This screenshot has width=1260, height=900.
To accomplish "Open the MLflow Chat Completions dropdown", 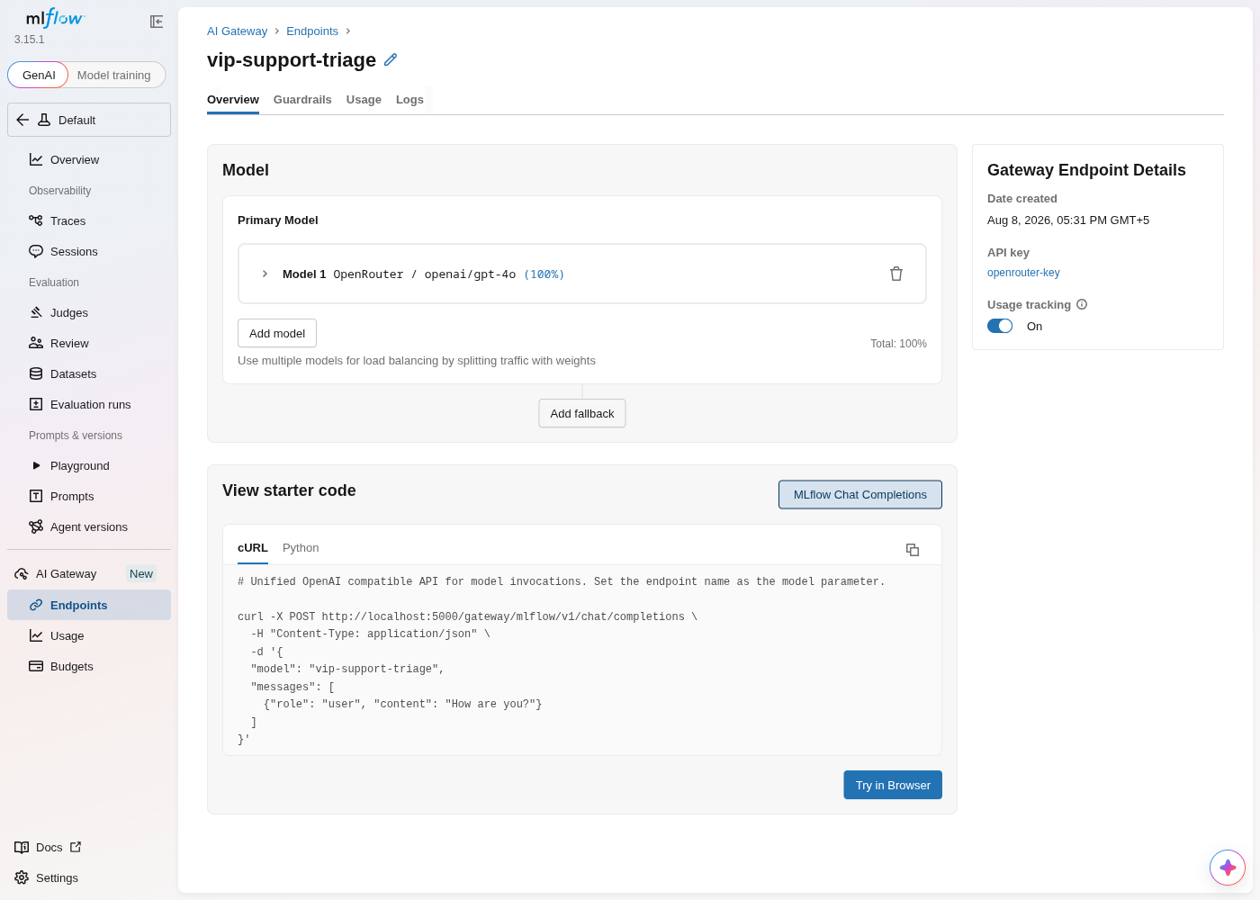I will (x=860, y=494).
